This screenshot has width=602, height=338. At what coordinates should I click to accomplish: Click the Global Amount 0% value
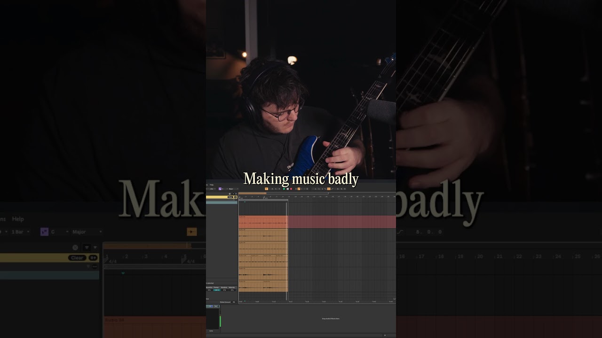pyautogui.click(x=234, y=302)
